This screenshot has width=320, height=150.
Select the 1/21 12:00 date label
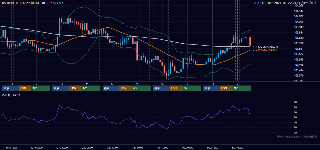162,147
